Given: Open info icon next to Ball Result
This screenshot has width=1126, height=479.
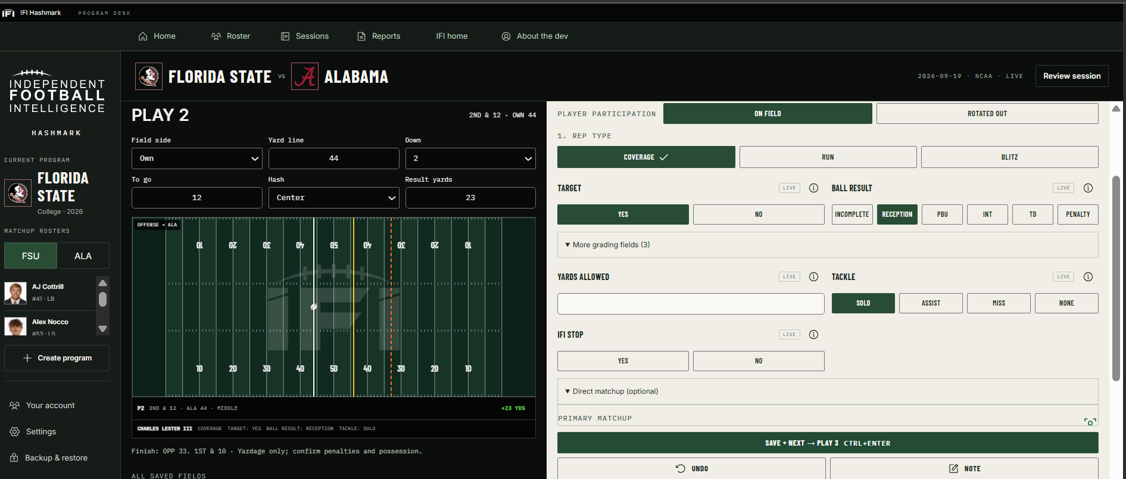Looking at the screenshot, I should tap(1088, 188).
